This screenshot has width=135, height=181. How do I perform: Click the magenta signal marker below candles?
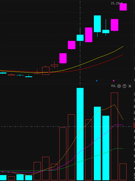point(113,81)
